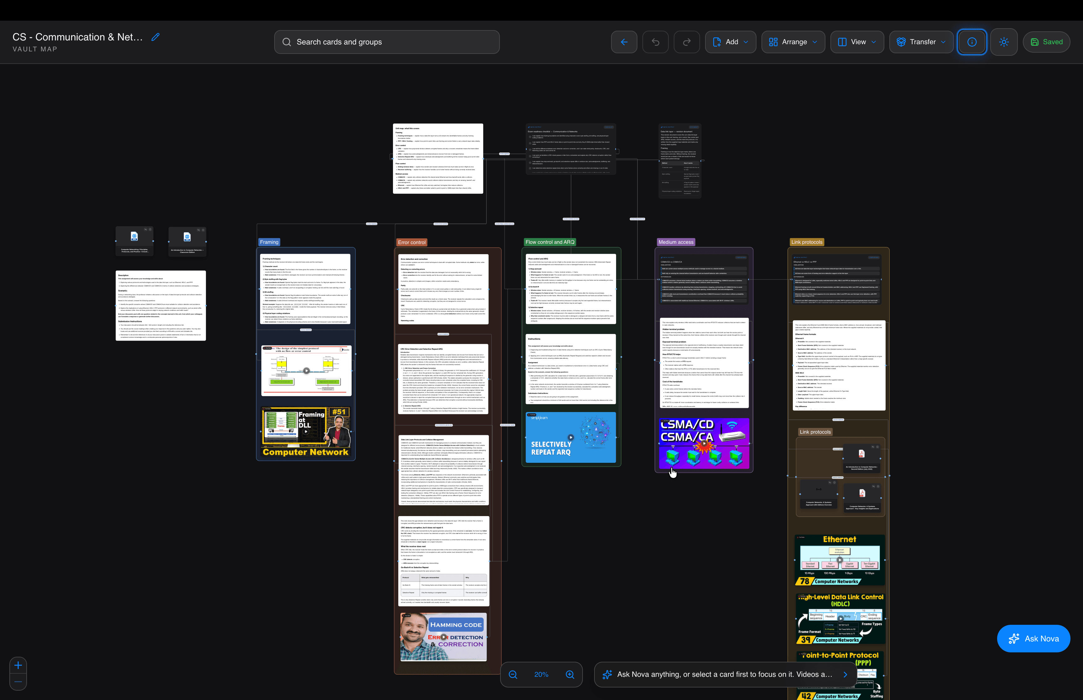
Task: Toggle light/dark theme with sun icon
Action: pyautogui.click(x=1004, y=42)
